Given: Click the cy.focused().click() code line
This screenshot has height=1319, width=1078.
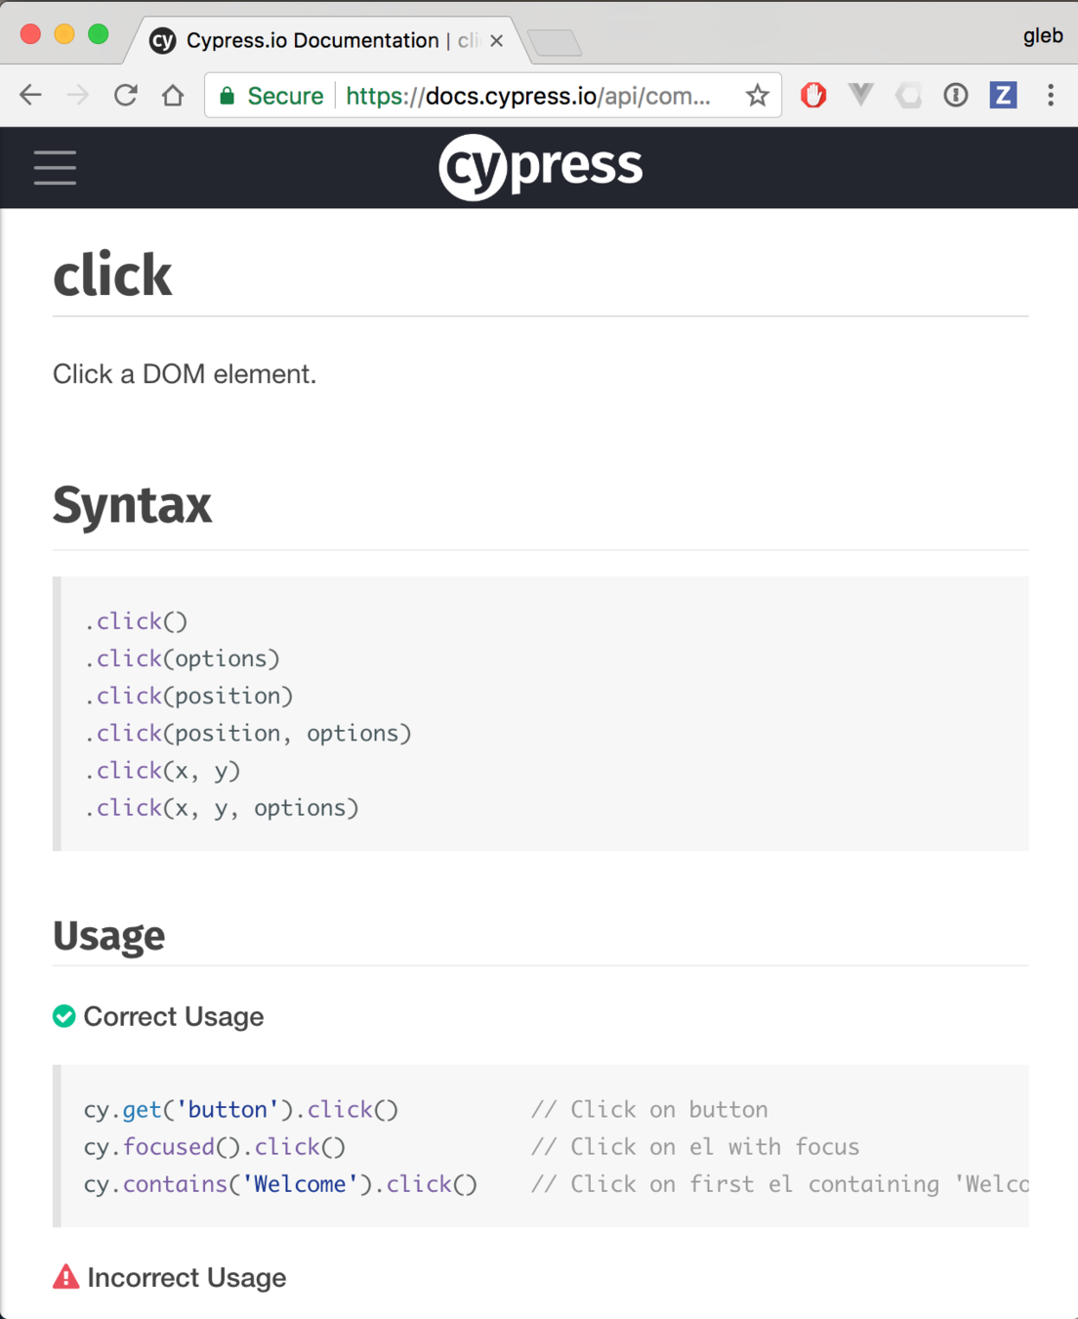Looking at the screenshot, I should pyautogui.click(x=215, y=1147).
